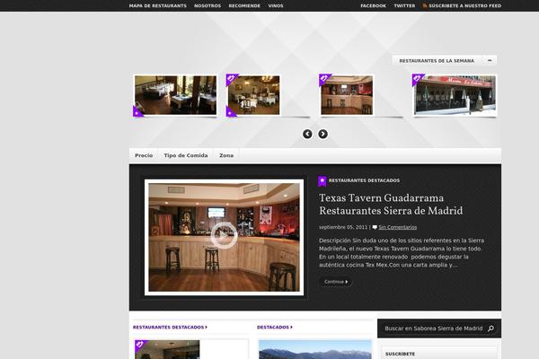Open the Nosotros page

pyautogui.click(x=208, y=6)
